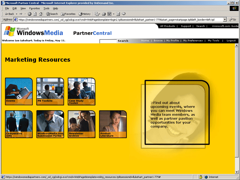Viewport: 240px width, 180px height.
Task: Open the Search toolbar button
Action: [x=52, y=14]
